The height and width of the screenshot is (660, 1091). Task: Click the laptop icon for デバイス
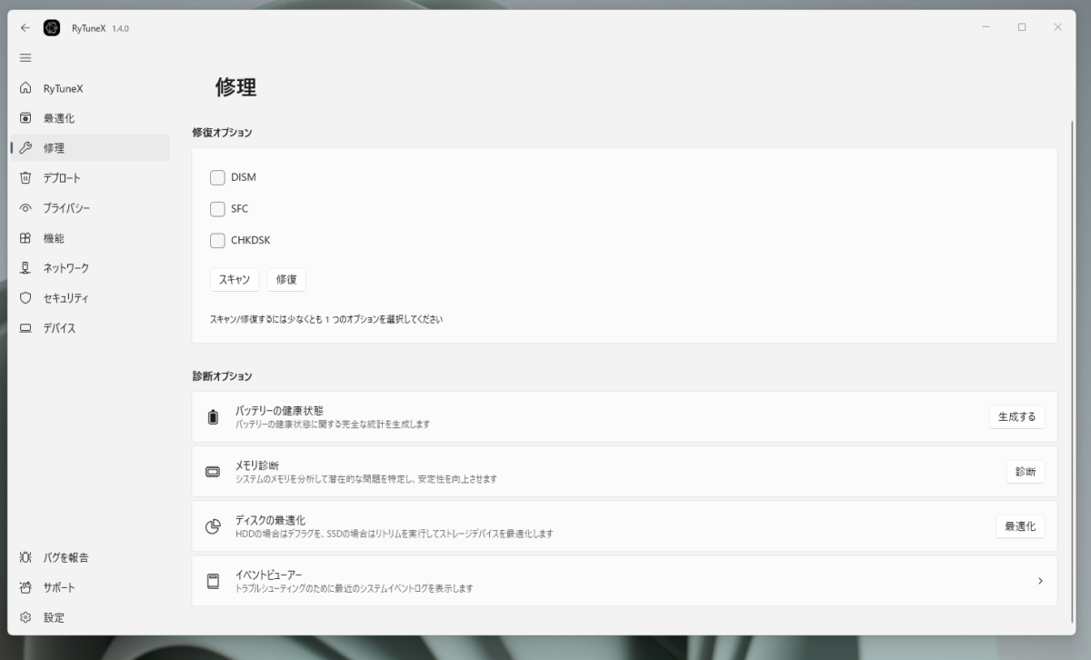pyautogui.click(x=25, y=328)
